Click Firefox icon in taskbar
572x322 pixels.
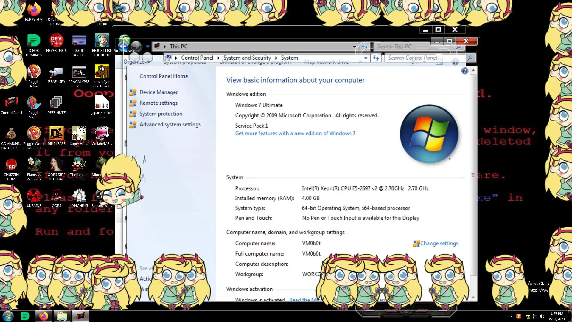43,316
